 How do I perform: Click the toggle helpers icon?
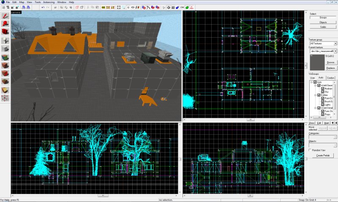click(168, 8)
